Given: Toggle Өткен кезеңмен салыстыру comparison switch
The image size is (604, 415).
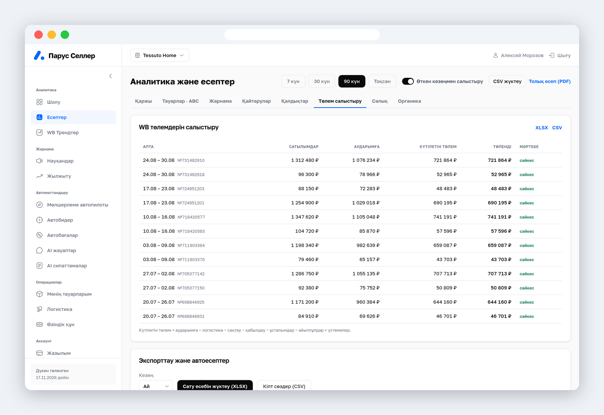Looking at the screenshot, I should click(x=408, y=81).
